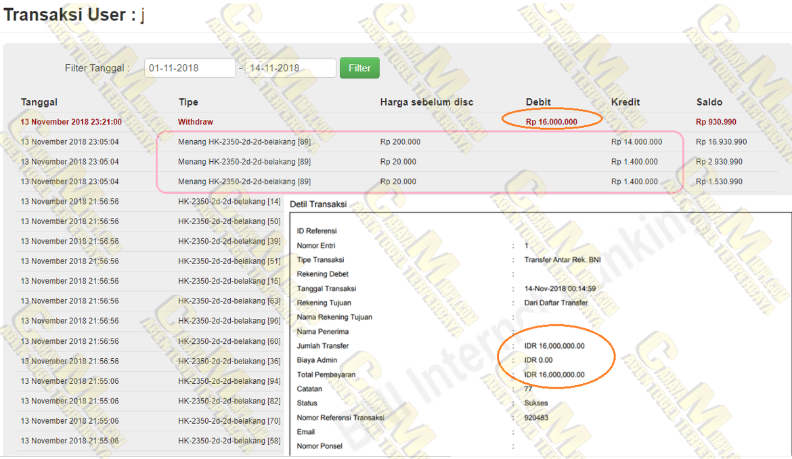This screenshot has height=459, width=792.
Task: Select the HK-2350-2d-2d-belakang [14] row
Action: [229, 202]
